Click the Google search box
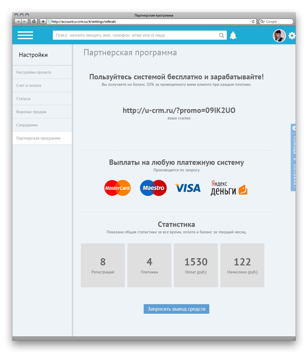This screenshot has width=308, height=353. coord(276,21)
